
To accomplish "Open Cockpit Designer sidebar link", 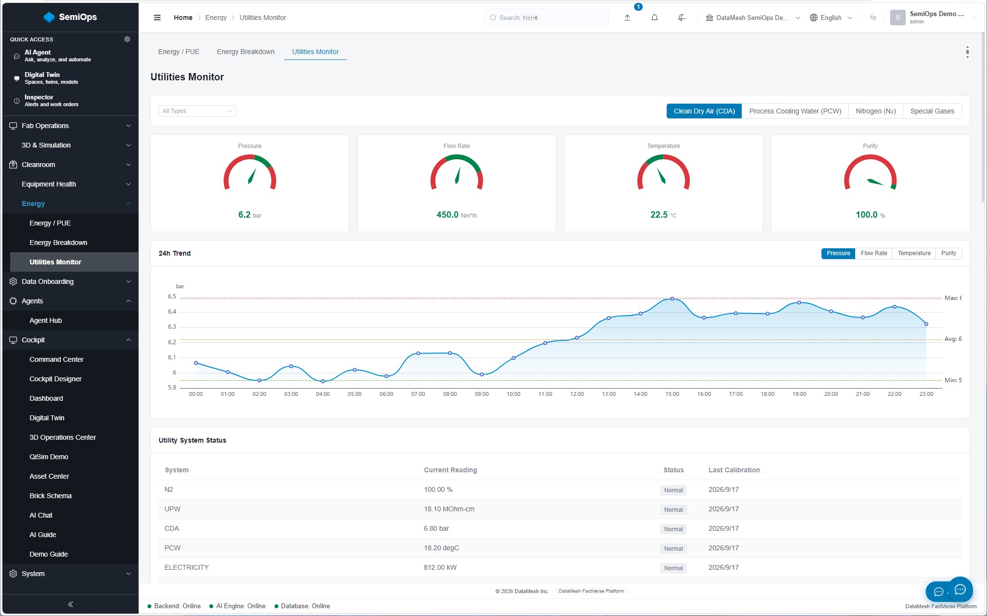I will (x=74, y=379).
